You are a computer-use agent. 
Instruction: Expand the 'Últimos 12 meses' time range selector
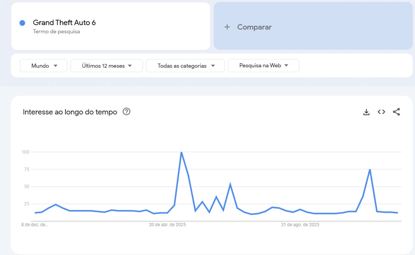pyautogui.click(x=106, y=66)
